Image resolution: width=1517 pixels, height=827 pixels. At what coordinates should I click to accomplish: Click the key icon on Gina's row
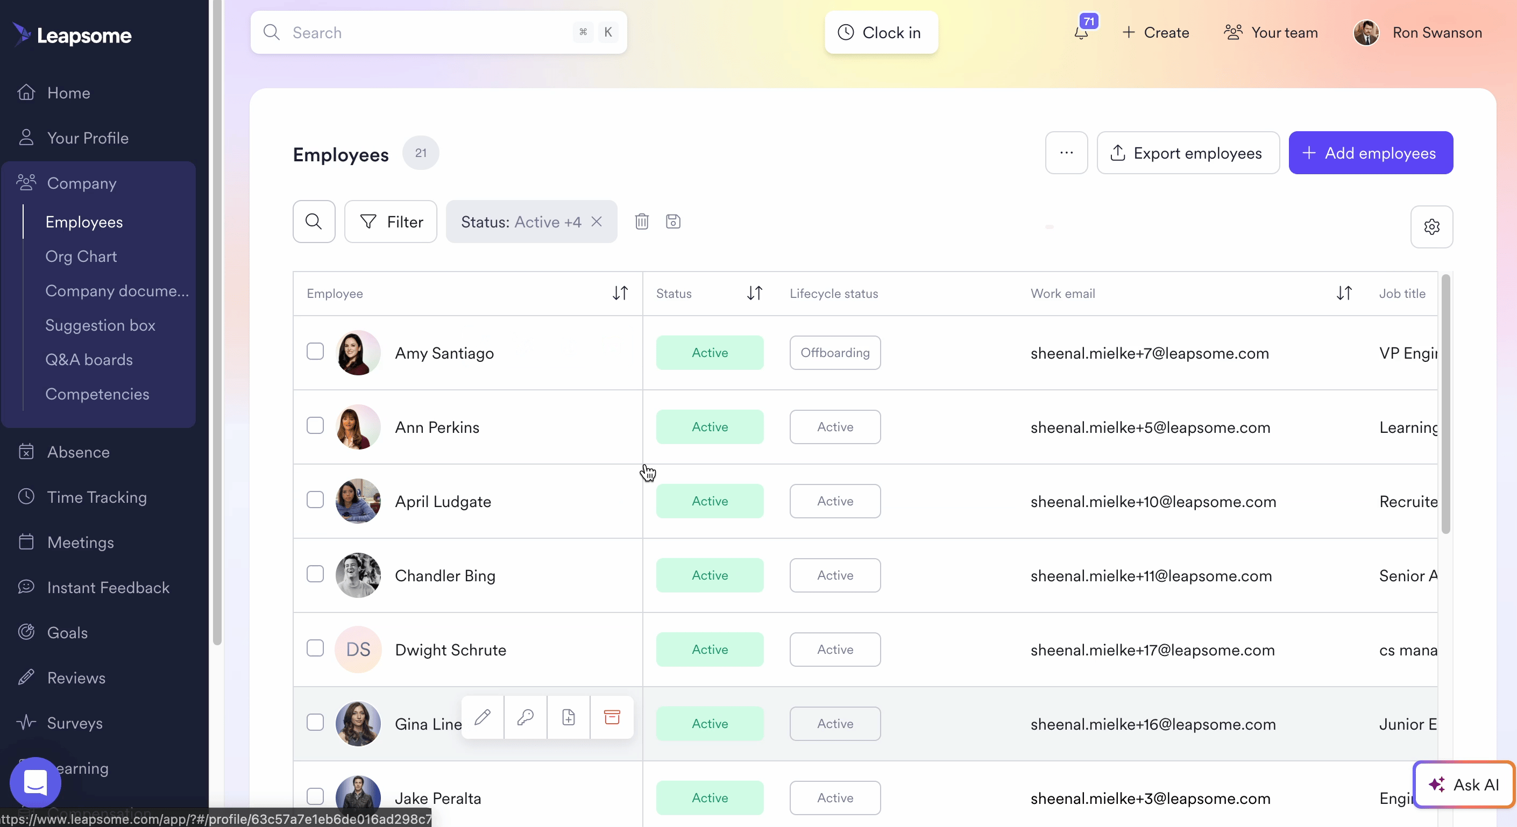(x=525, y=717)
